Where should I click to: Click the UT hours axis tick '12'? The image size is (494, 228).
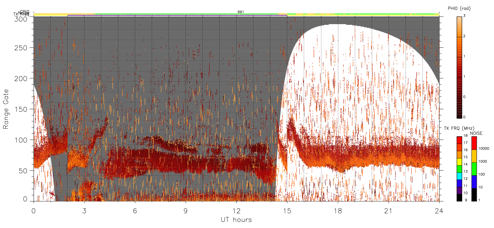pos(236,211)
